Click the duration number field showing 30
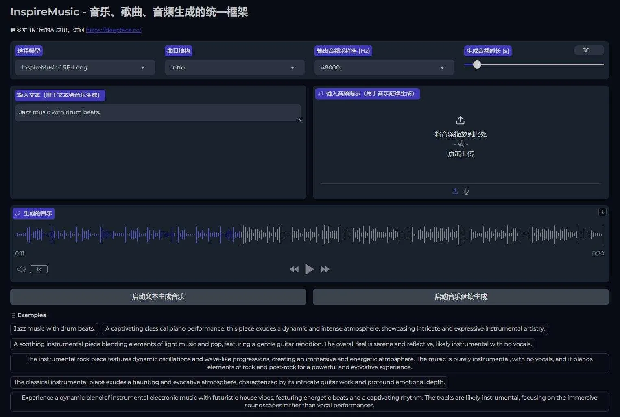This screenshot has width=620, height=417. (589, 50)
